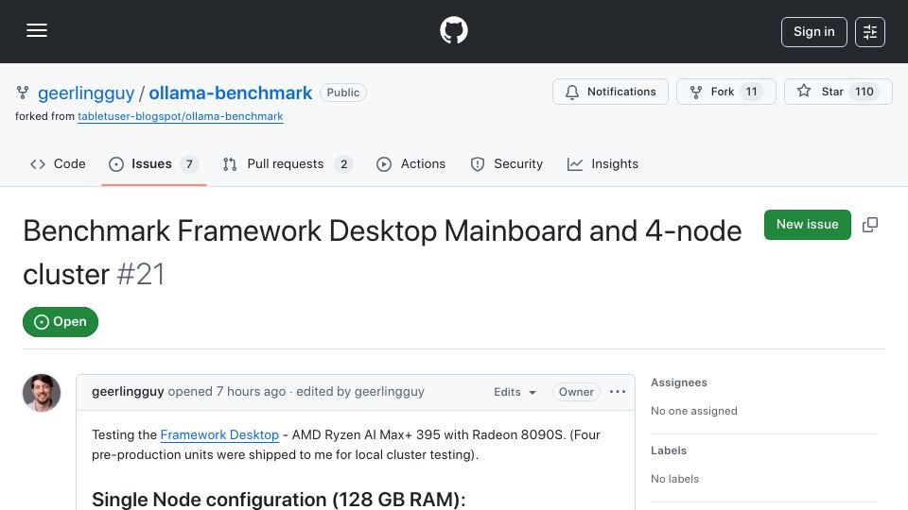The width and height of the screenshot is (908, 510).
Task: Click geerlingguy avatar thumbnail
Action: click(42, 393)
